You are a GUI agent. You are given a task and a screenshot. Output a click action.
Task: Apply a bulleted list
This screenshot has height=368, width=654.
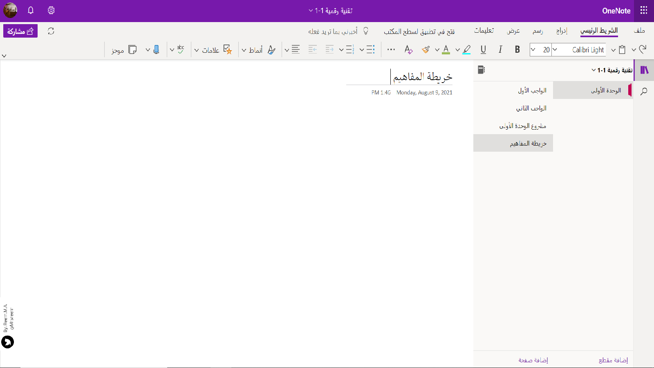[370, 49]
